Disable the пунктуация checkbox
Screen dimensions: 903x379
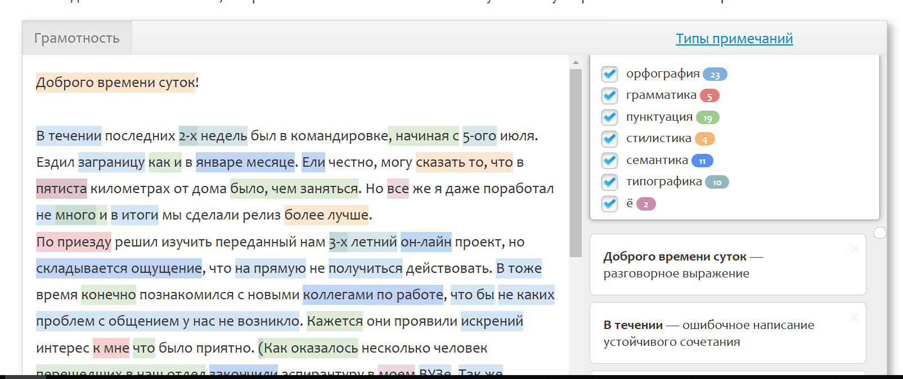pos(609,117)
